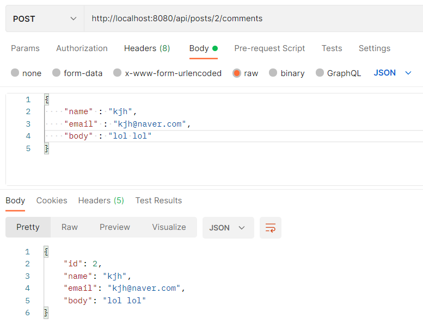This screenshot has width=423, height=331.
Task: Select the raw body option
Action: pos(245,73)
